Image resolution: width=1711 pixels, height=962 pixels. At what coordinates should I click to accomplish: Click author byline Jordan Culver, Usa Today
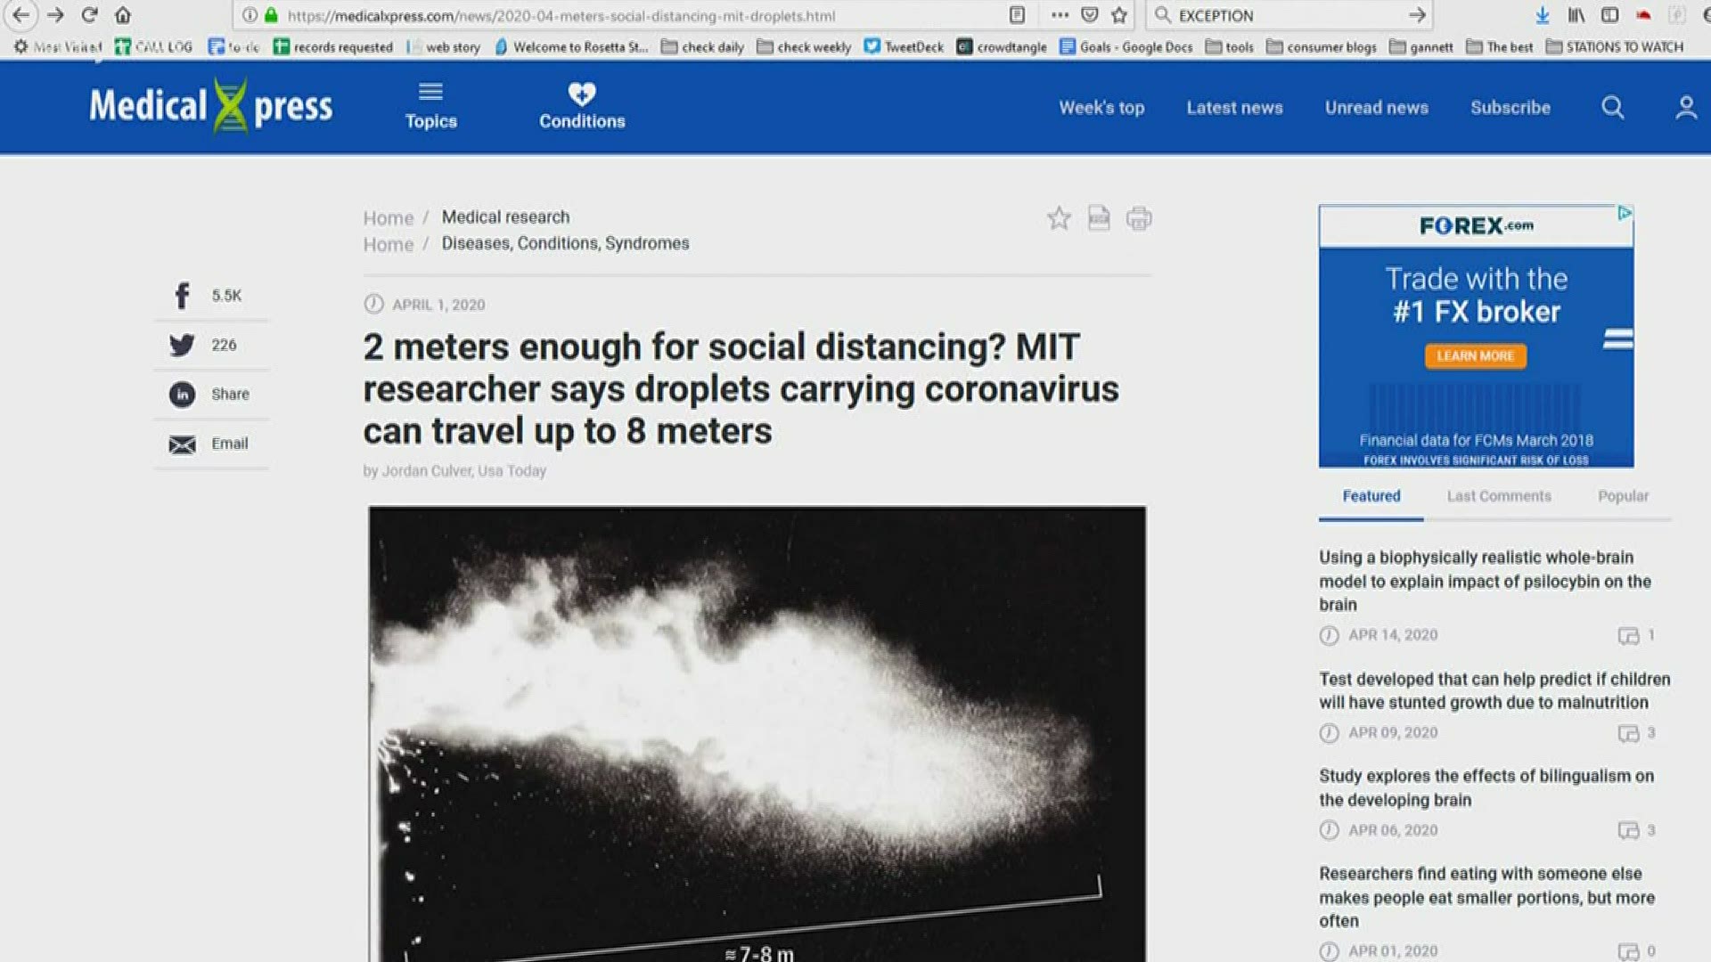(x=454, y=471)
